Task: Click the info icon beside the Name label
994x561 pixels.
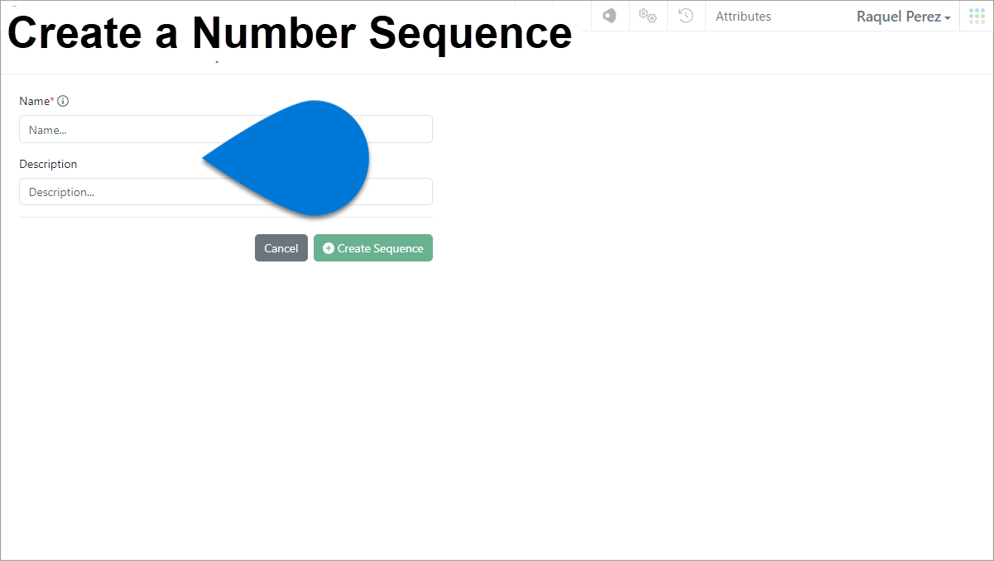Action: 64,100
